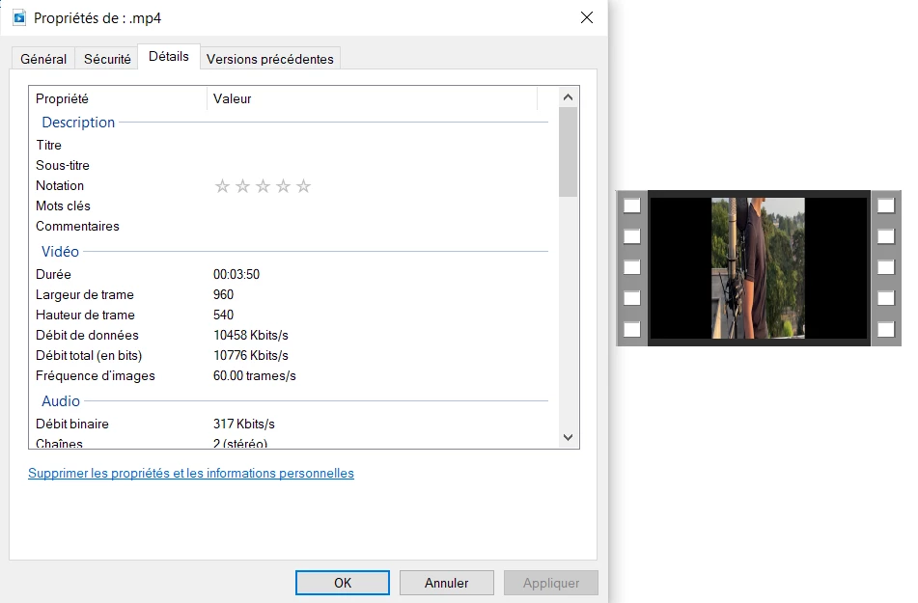Select the value 60.00 trames/s
918x603 pixels.
click(255, 376)
